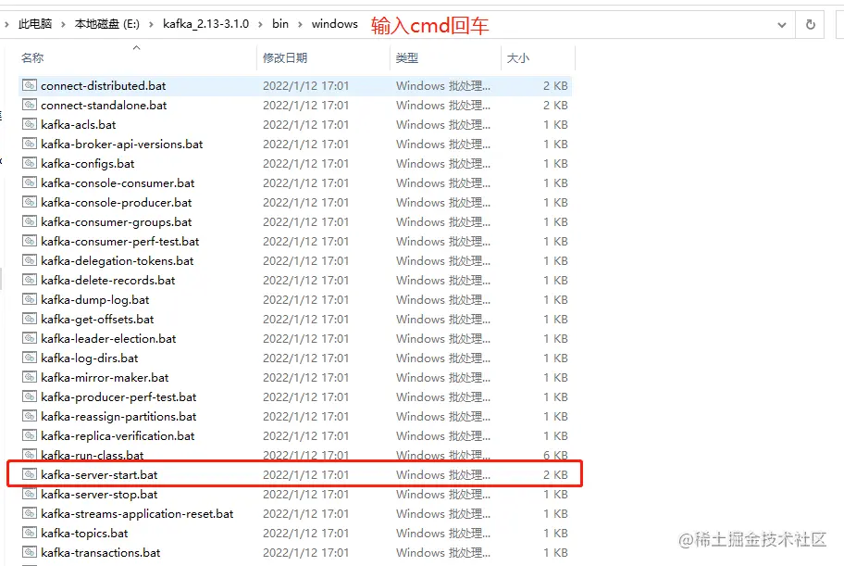Select the file name kafka-server-start.bat
Image resolution: width=844 pixels, height=566 pixels.
click(x=100, y=475)
